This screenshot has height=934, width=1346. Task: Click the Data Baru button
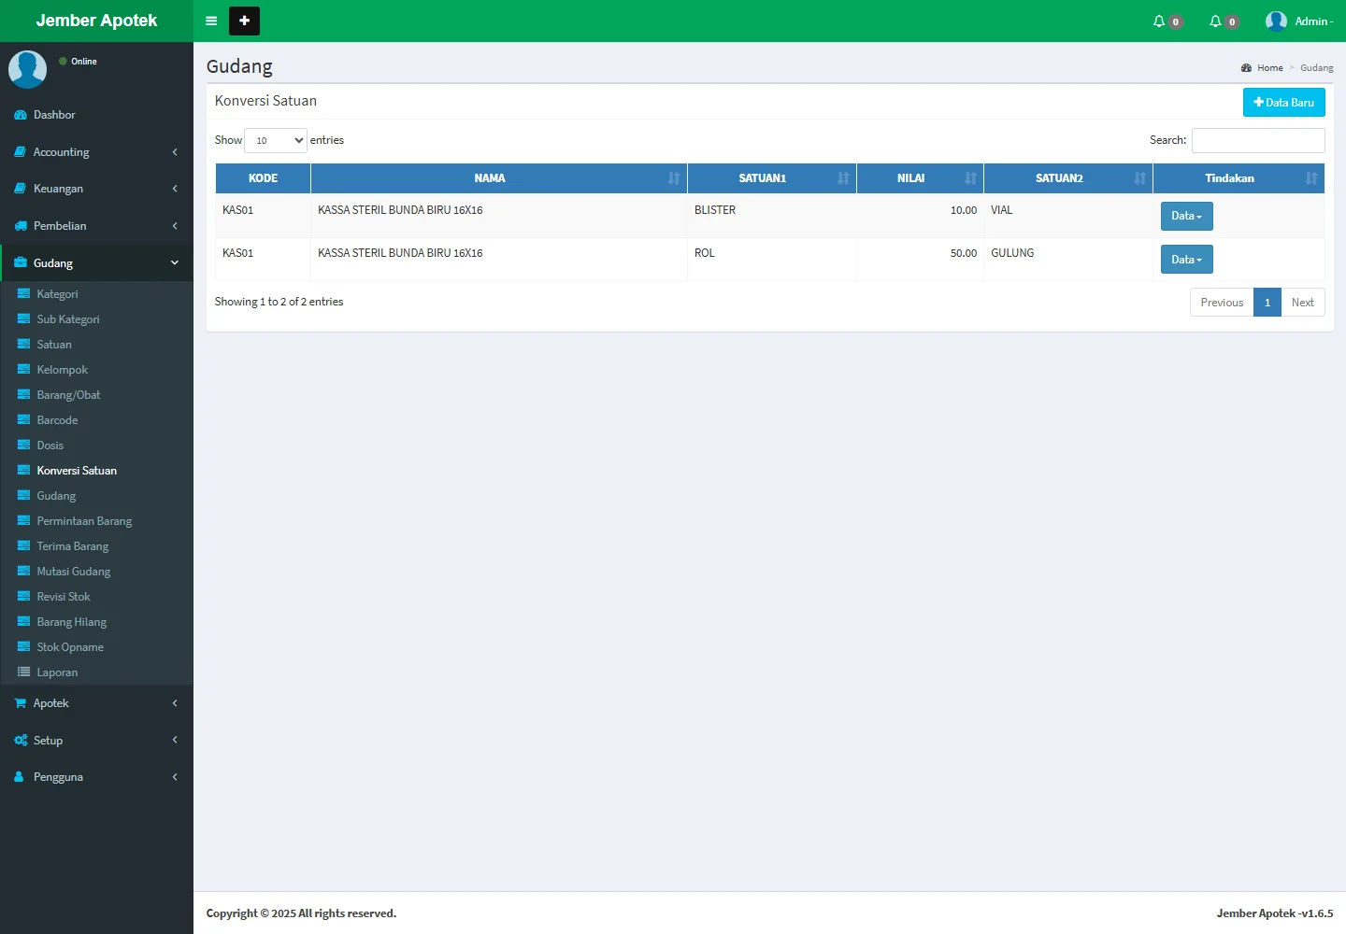coord(1283,103)
